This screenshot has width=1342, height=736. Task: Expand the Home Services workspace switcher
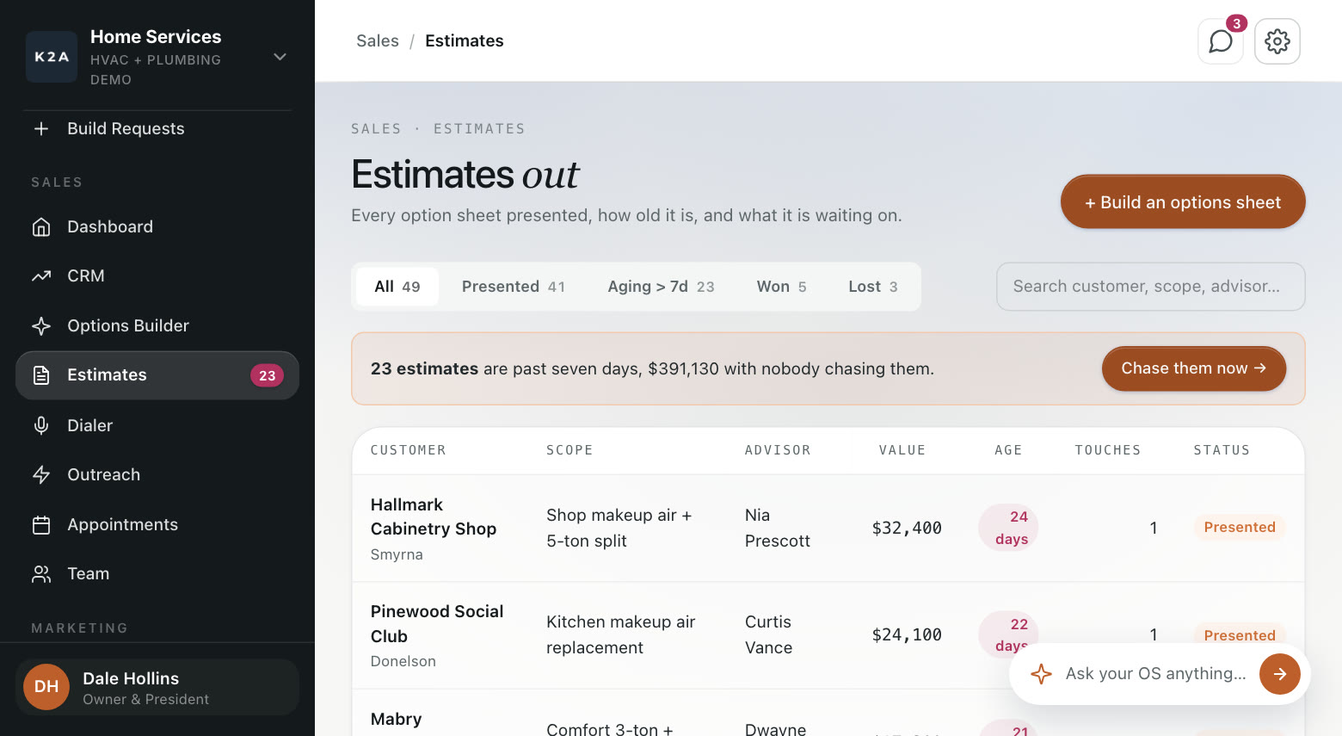click(x=280, y=57)
